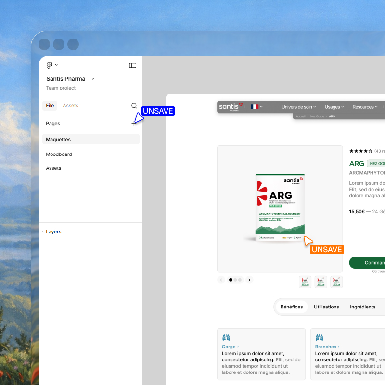Click the previous carousel arrow
Viewport: 385px width, 385px height.
pyautogui.click(x=221, y=280)
